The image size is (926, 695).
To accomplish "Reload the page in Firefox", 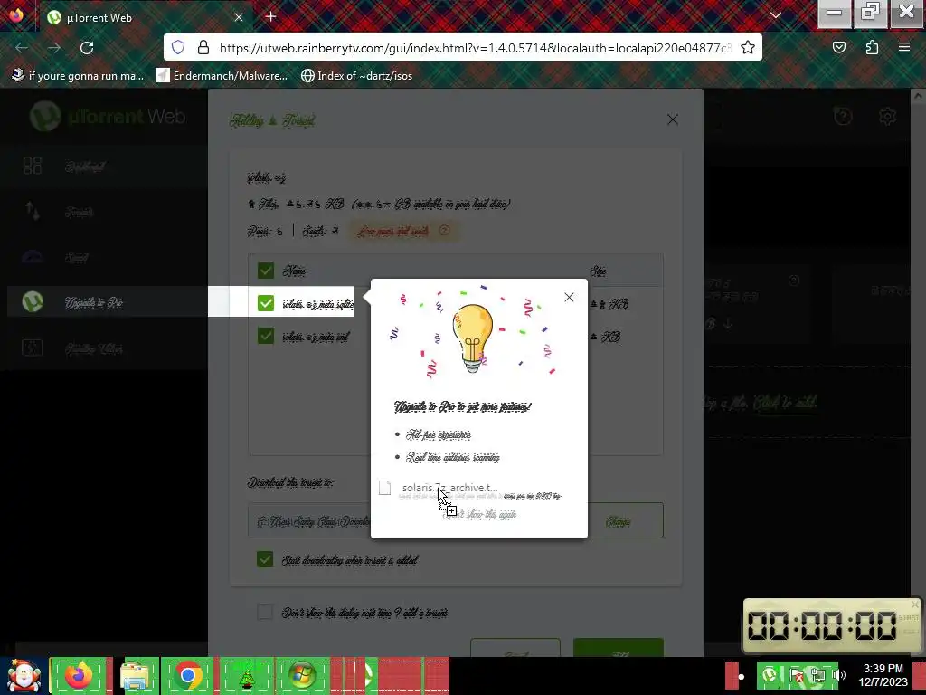I will [87, 48].
